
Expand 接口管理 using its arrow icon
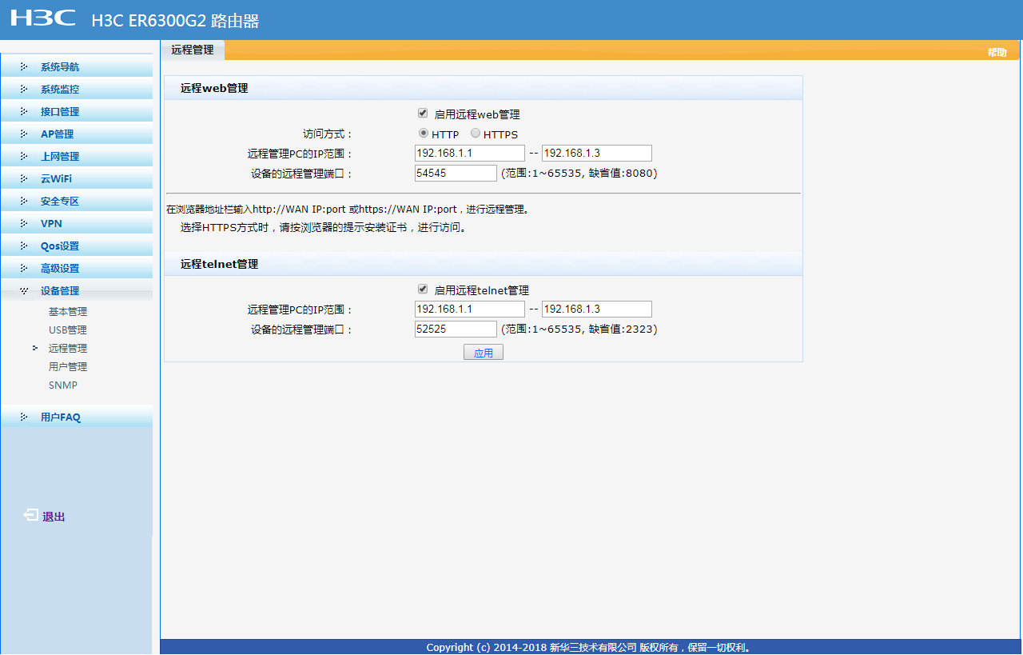point(24,112)
